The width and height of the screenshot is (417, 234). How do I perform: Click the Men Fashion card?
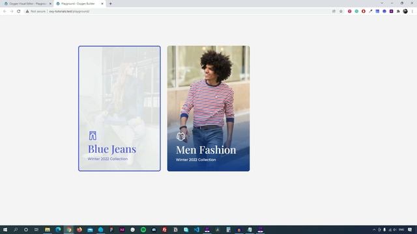point(208,109)
